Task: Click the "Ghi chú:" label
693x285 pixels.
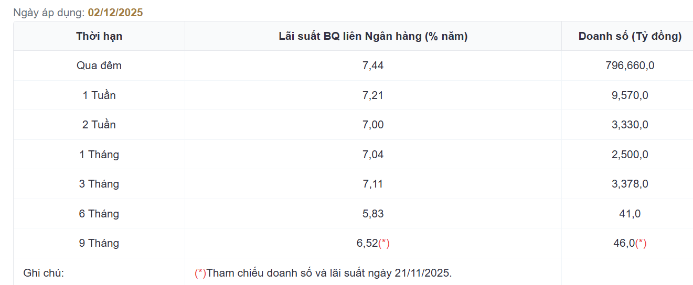Action: (44, 273)
